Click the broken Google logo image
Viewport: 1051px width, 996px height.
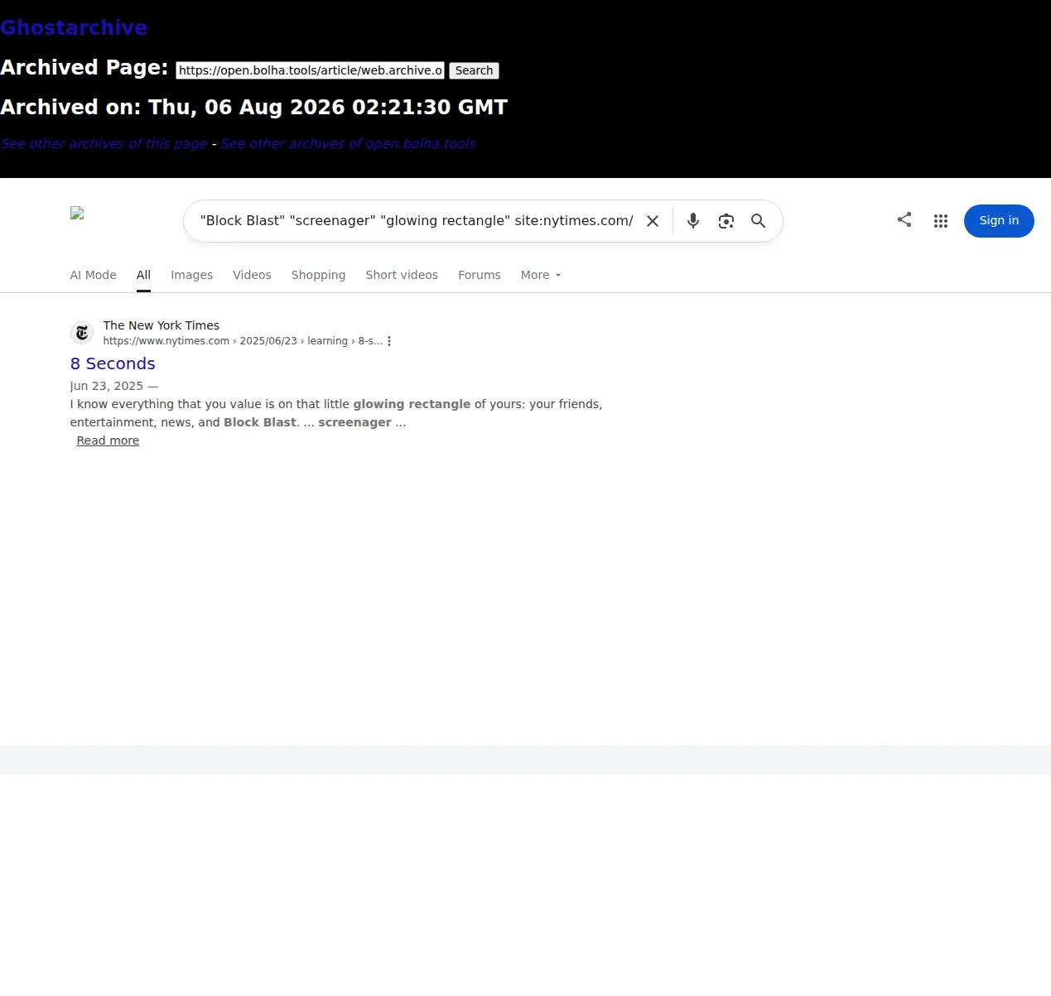coord(77,213)
